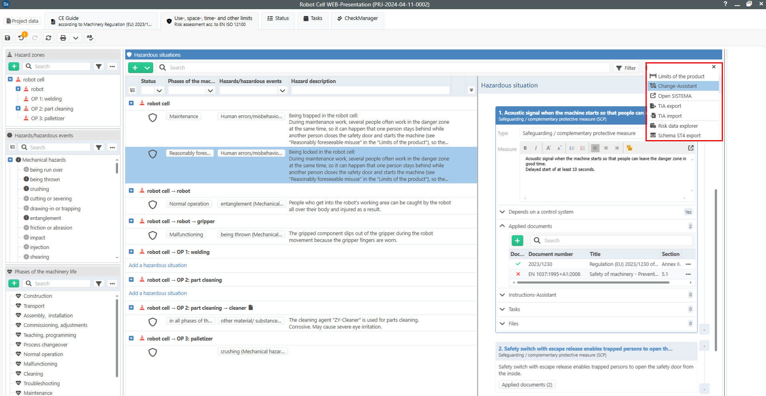Click the Filter button in Hazardous situations
Screen dimensions: 766x396
[x=626, y=68]
